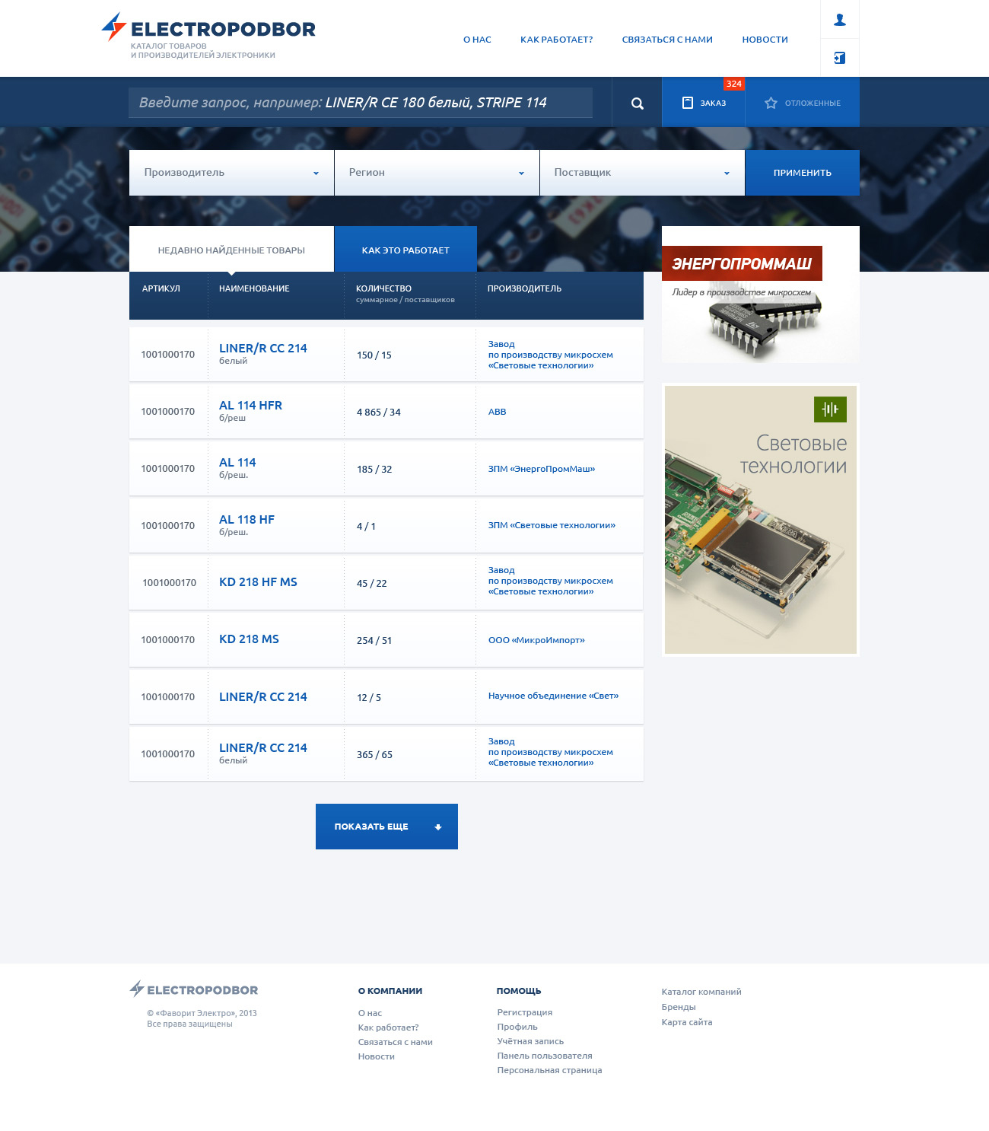Open footer link Учётная запись
Image resolution: width=989 pixels, height=1131 pixels.
point(530,1041)
